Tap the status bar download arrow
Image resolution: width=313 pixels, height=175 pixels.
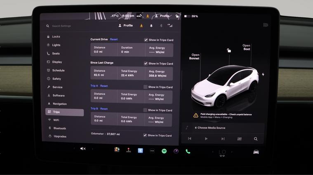(x=148, y=16)
